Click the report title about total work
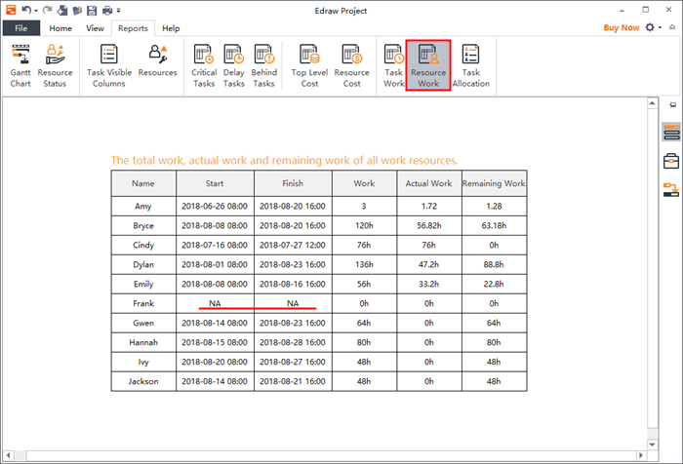 pyautogui.click(x=285, y=160)
